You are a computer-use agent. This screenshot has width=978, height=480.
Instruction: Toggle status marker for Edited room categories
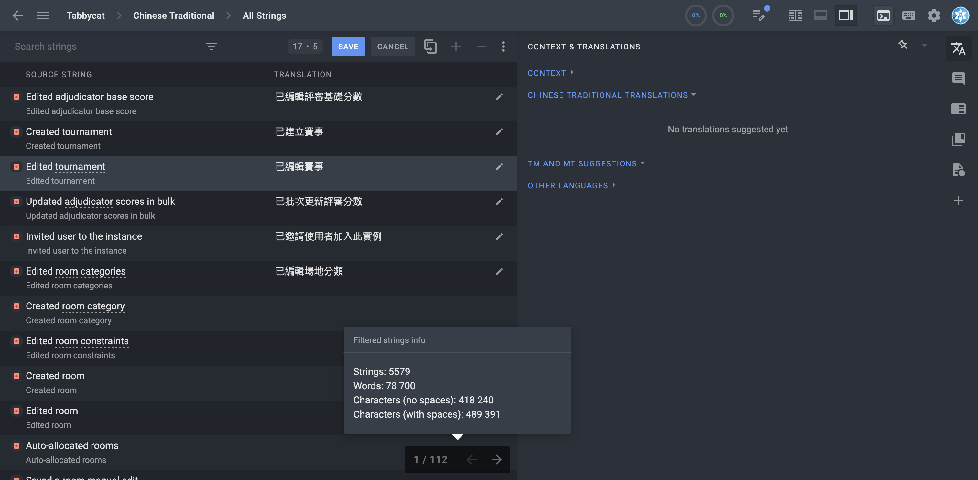tap(16, 271)
